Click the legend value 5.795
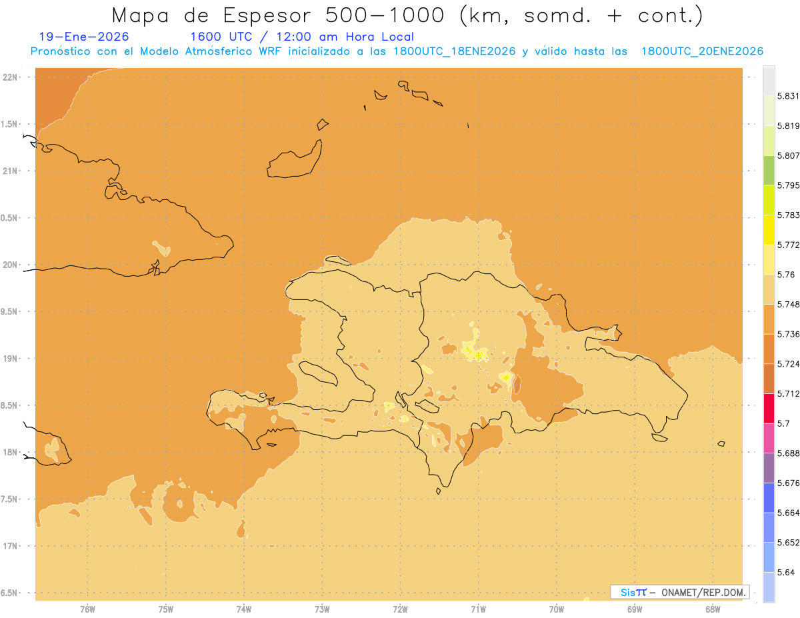Viewport: 800px width, 618px height. pyautogui.click(x=789, y=185)
